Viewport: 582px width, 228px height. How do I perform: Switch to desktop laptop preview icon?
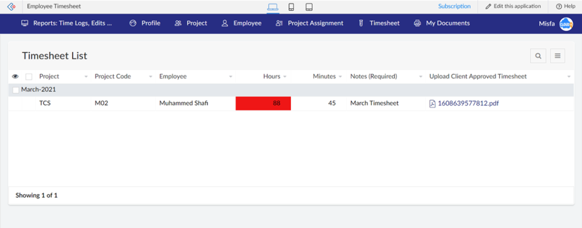click(x=273, y=7)
